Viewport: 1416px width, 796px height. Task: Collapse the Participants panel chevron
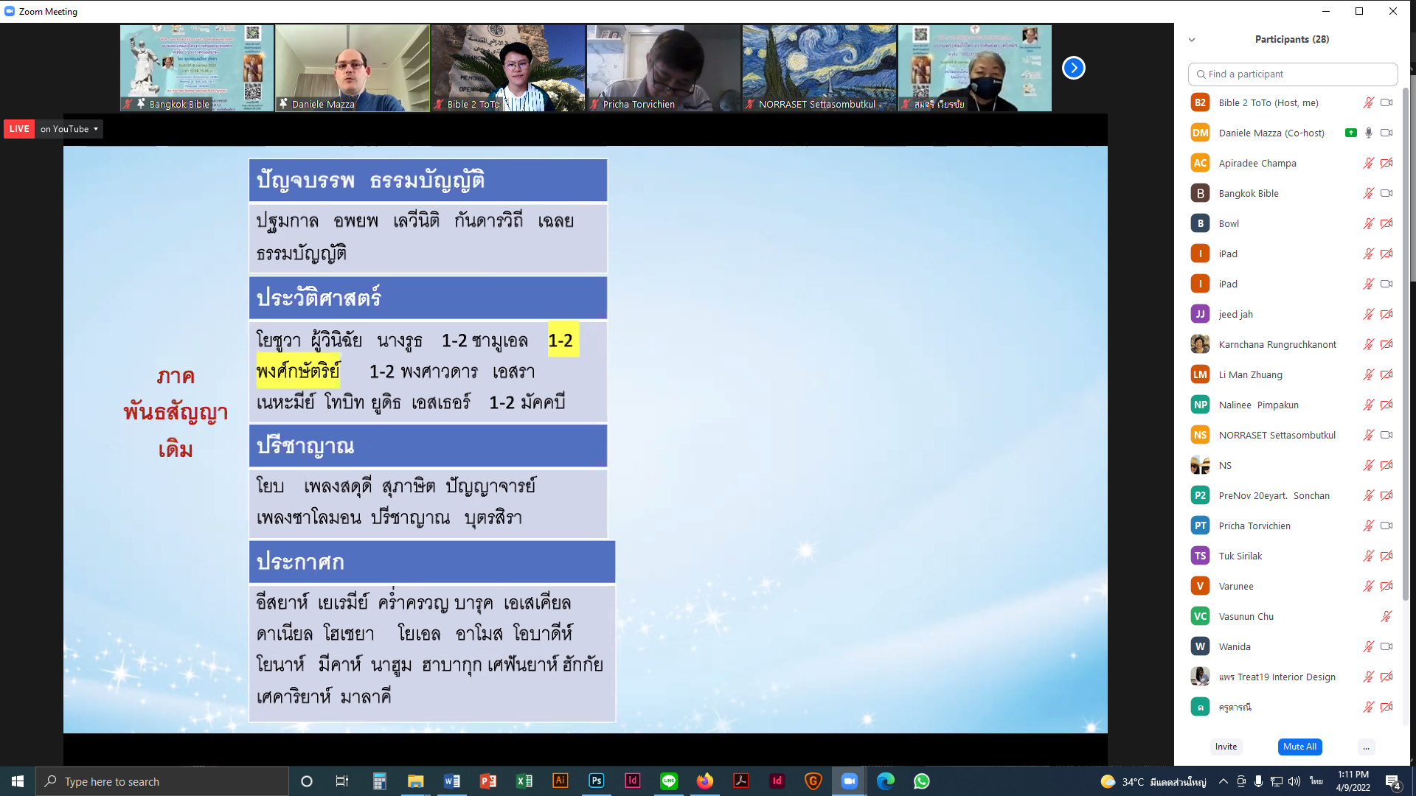coord(1192,40)
